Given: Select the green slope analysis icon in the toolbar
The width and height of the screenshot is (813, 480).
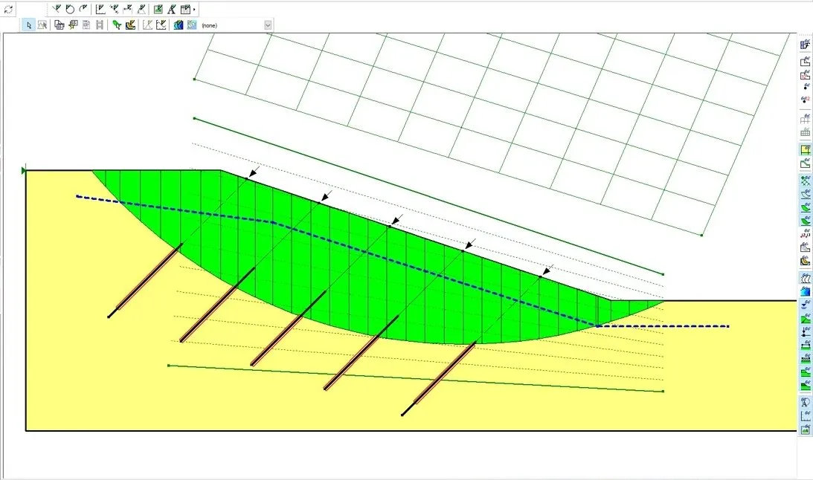Looking at the screenshot, I should (117, 24).
